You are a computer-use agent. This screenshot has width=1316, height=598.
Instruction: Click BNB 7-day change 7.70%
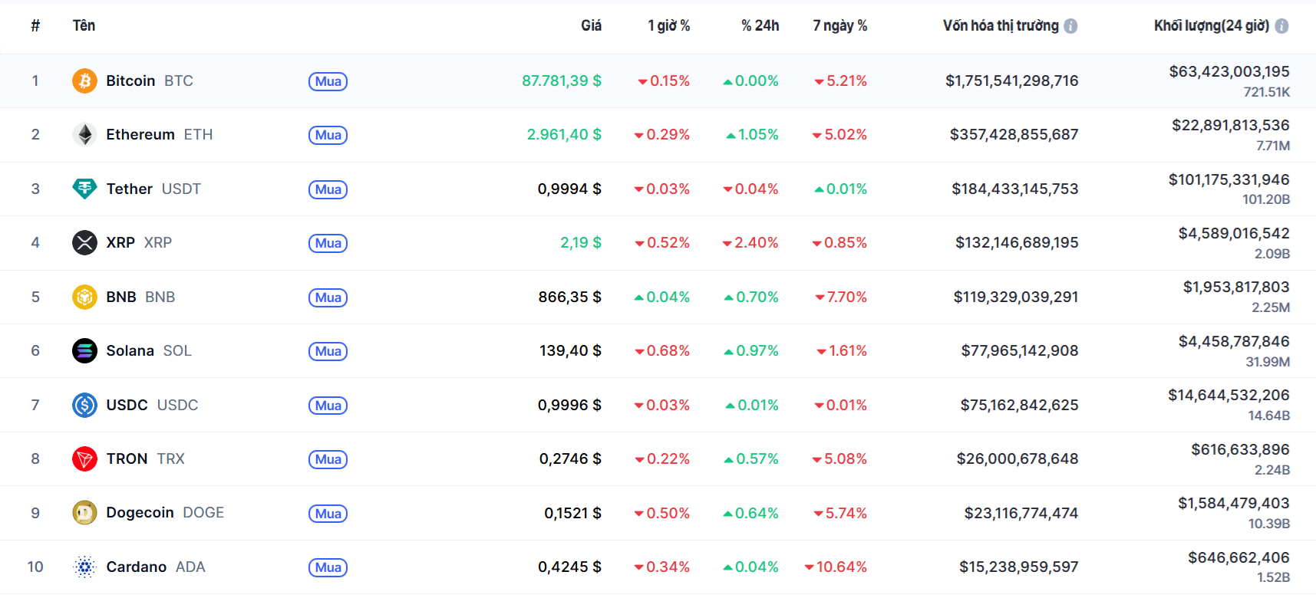[841, 297]
